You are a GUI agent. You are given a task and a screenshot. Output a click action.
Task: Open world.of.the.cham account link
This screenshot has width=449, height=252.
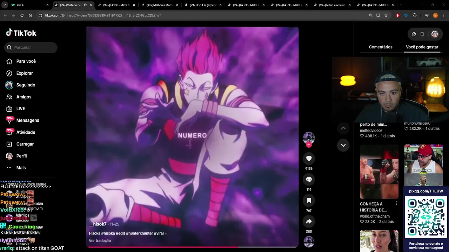point(375,216)
